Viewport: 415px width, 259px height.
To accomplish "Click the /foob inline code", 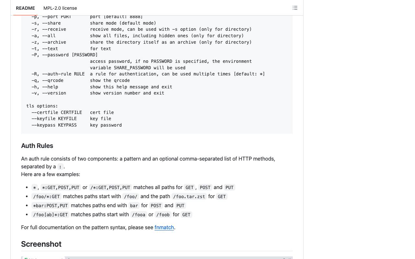I will click(x=163, y=215).
